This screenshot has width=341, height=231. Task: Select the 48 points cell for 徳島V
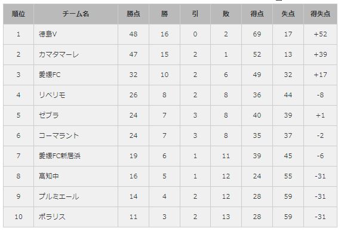133,34
